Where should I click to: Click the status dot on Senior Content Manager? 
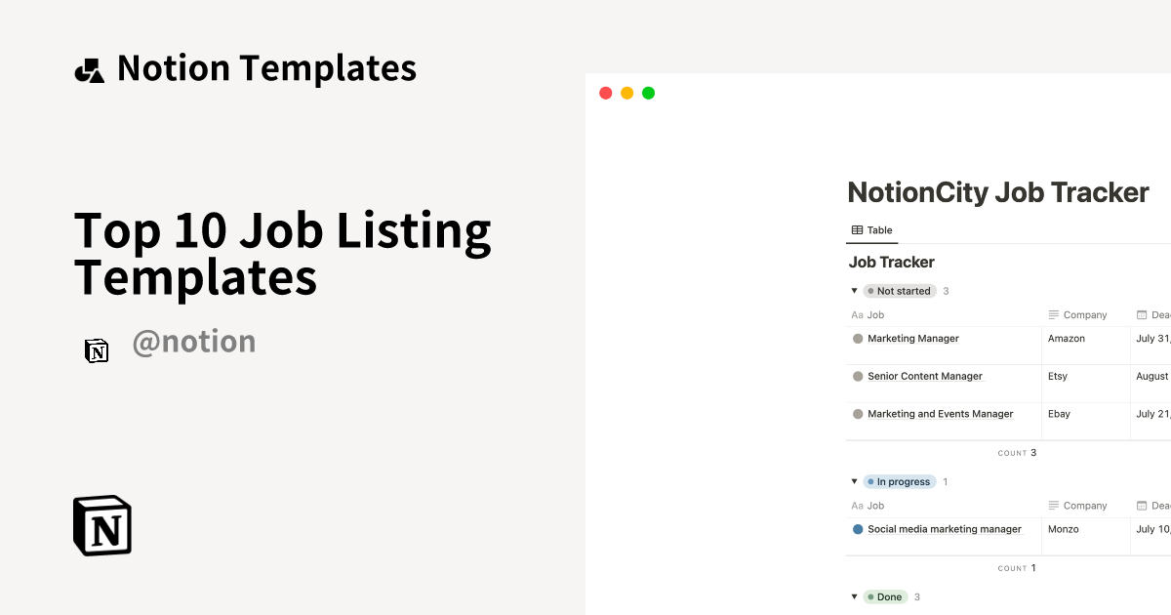click(x=857, y=376)
